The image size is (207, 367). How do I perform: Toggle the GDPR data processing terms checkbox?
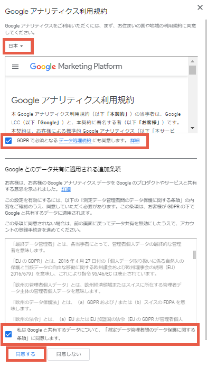point(8,141)
